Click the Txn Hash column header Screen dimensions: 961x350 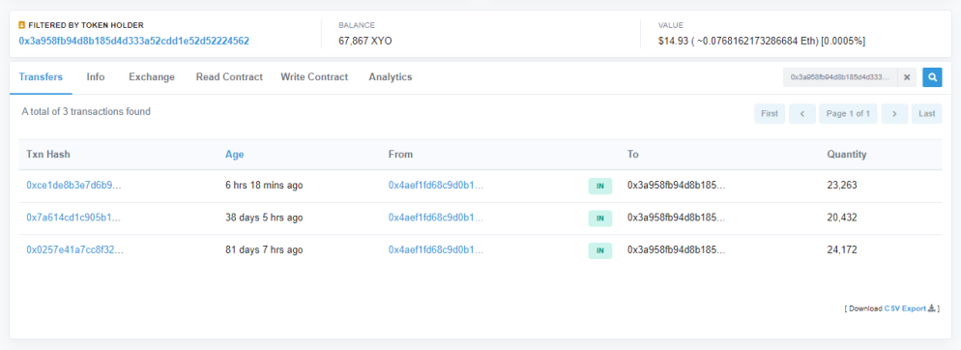coord(48,155)
